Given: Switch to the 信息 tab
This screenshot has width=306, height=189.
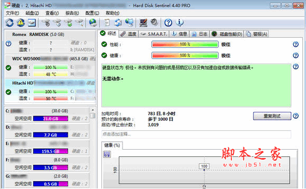Looking at the screenshot, I should click(179, 34).
